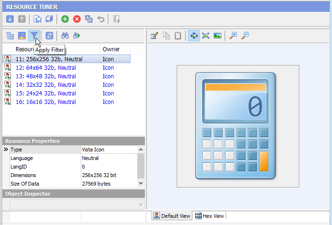Click the blue down arrow toolbar icon
332x225 pixels.
10,19
